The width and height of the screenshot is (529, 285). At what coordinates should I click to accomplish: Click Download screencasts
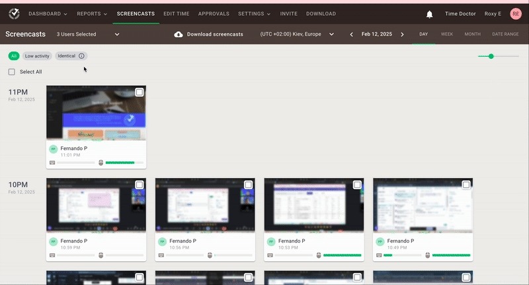pos(215,34)
